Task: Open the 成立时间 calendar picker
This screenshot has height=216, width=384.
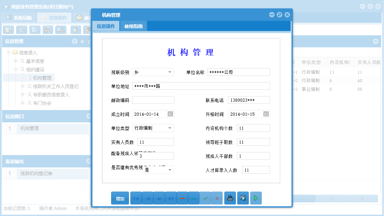Action: 170,114
